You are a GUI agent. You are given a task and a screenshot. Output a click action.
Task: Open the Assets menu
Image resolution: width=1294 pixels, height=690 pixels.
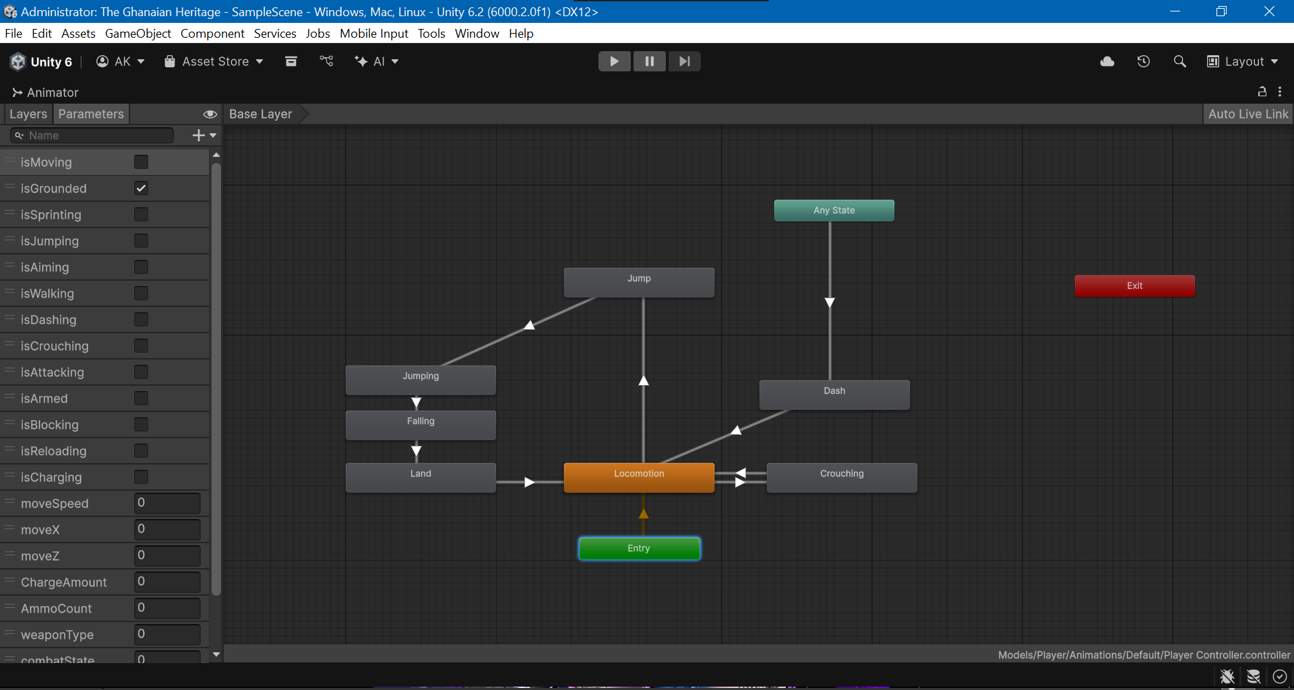78,33
